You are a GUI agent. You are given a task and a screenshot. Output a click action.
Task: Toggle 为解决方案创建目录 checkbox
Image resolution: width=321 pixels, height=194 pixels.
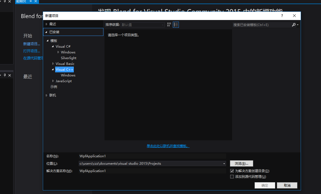pyautogui.click(x=232, y=171)
